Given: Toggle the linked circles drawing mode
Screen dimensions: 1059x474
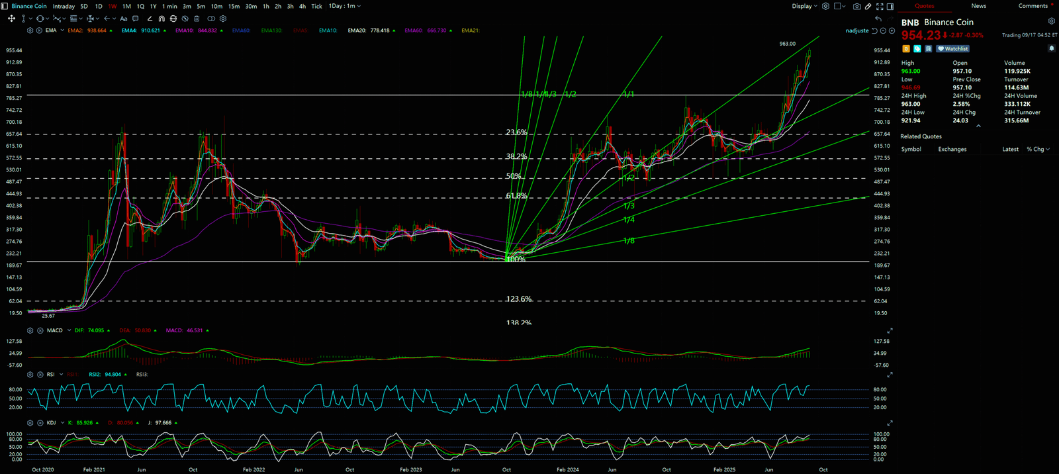Looking at the screenshot, I should click(x=211, y=19).
